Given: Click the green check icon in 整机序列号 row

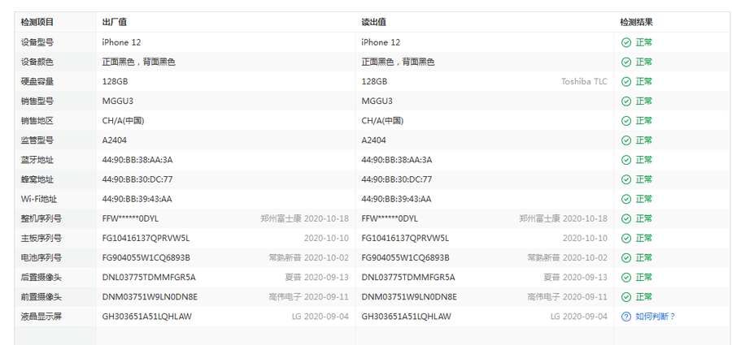Looking at the screenshot, I should 626,218.
